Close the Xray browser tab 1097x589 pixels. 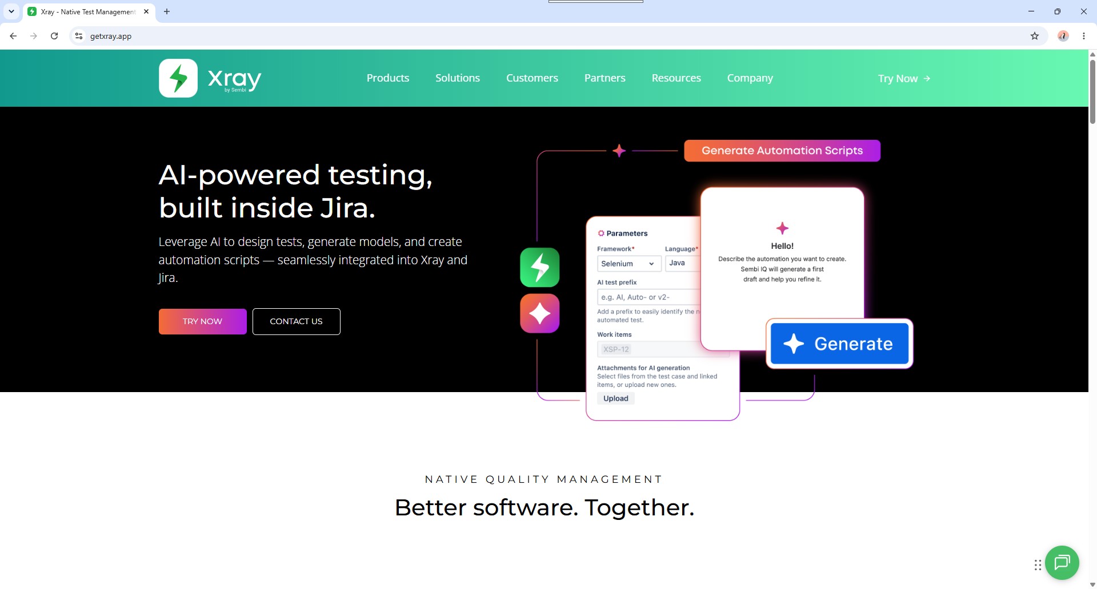pyautogui.click(x=146, y=11)
